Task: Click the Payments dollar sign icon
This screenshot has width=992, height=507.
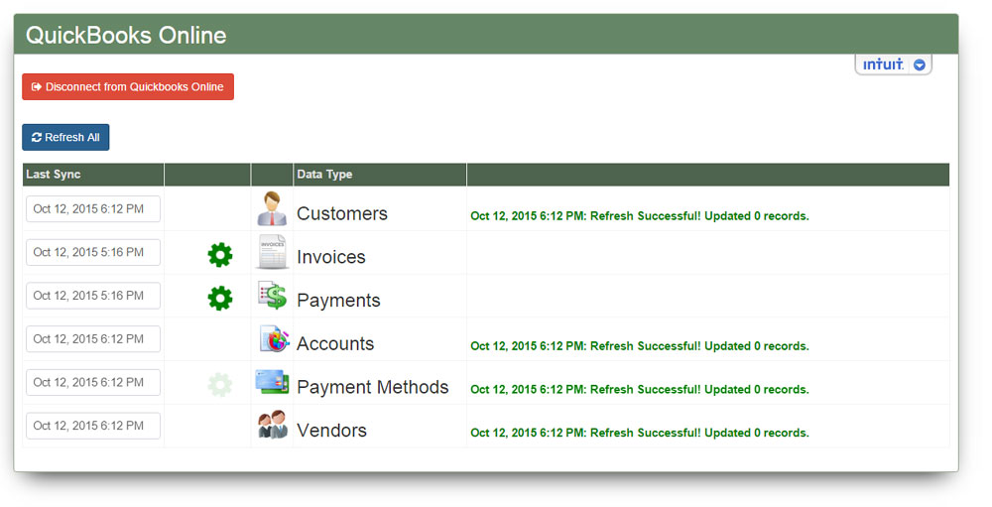Action: [x=272, y=297]
